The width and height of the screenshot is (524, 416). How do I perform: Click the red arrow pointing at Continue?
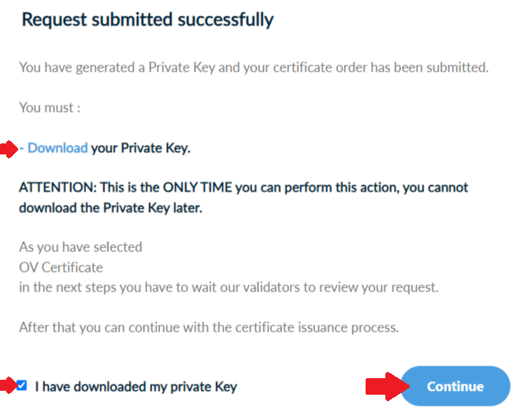pyautogui.click(x=386, y=386)
